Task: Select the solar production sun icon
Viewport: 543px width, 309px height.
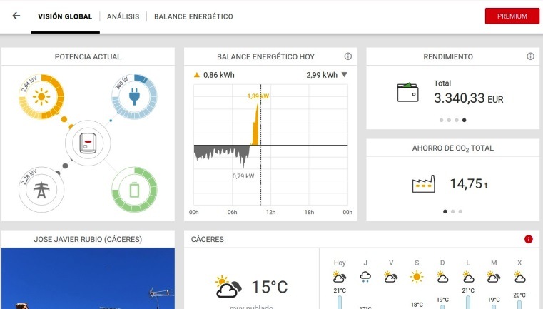Action: pos(41,96)
